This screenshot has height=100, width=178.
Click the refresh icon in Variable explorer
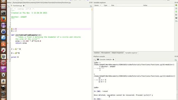176,5
